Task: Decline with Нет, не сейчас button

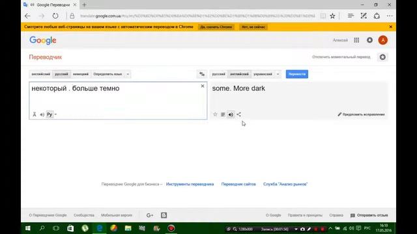Action: coord(253,27)
